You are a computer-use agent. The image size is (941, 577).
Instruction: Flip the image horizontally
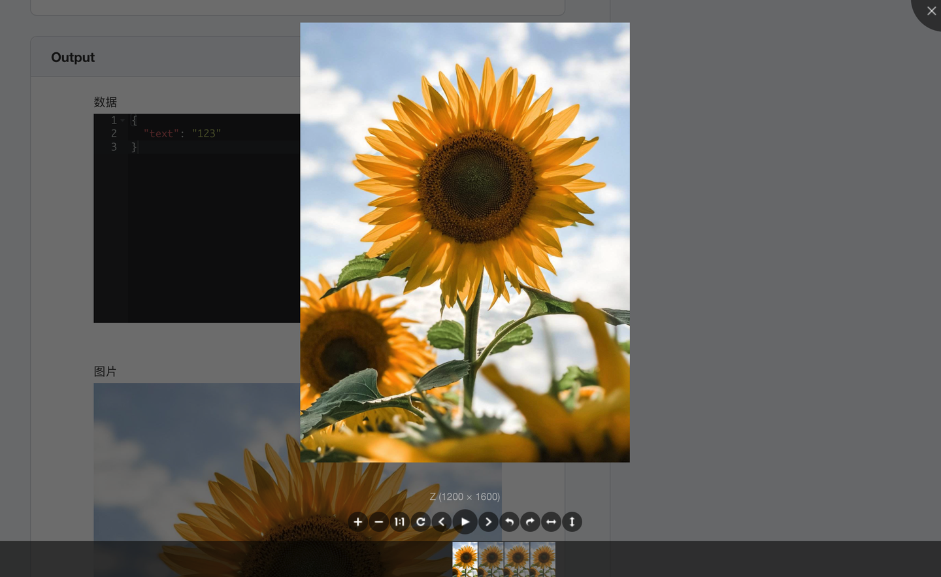[551, 521]
